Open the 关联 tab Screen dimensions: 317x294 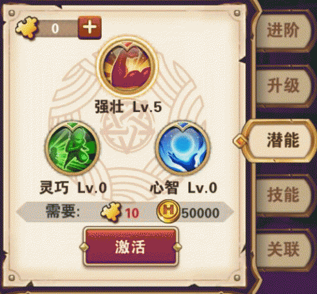pos(283,249)
